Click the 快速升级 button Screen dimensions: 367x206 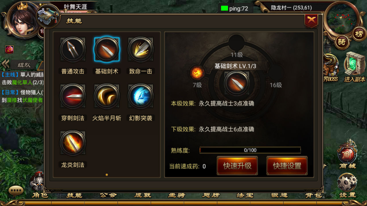tap(237, 166)
